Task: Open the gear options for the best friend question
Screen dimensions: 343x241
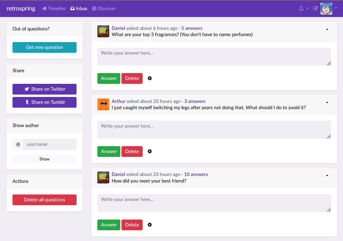Action: tap(150, 225)
